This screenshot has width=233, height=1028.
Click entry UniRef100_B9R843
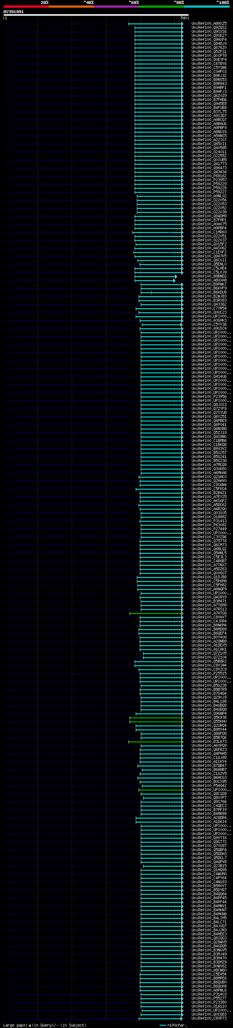tap(209, 84)
